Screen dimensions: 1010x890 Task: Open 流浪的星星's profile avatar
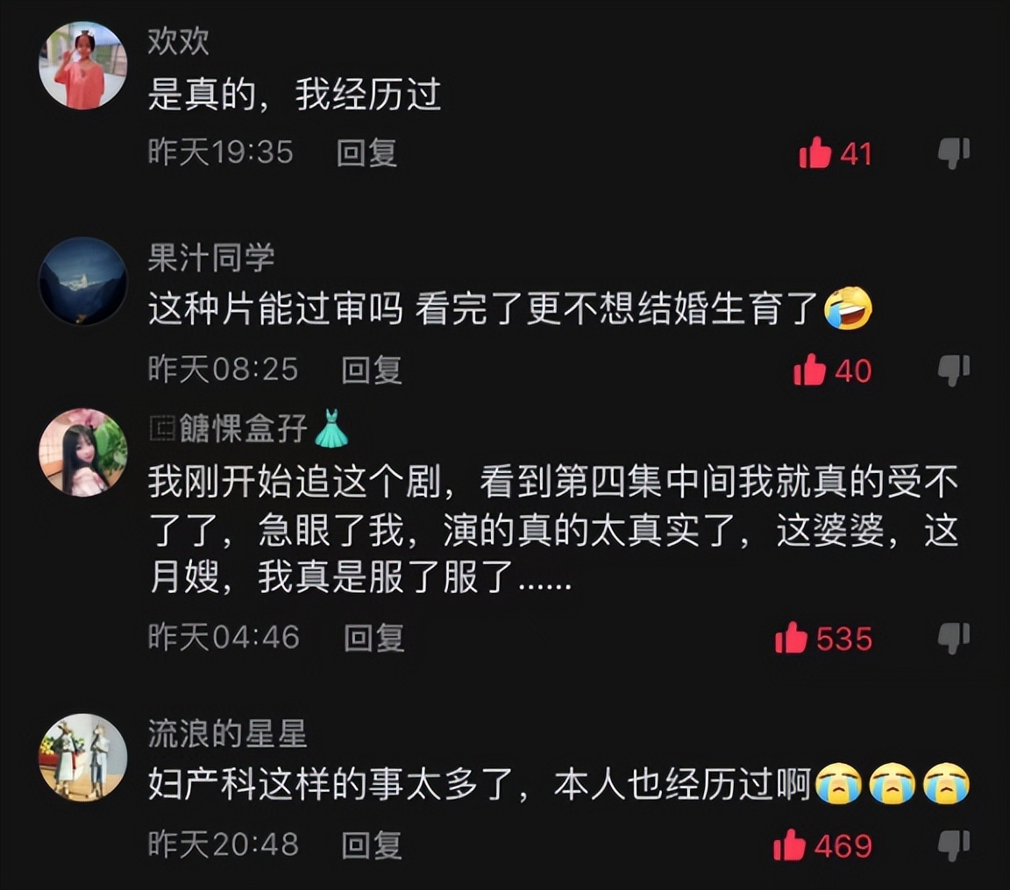point(83,758)
